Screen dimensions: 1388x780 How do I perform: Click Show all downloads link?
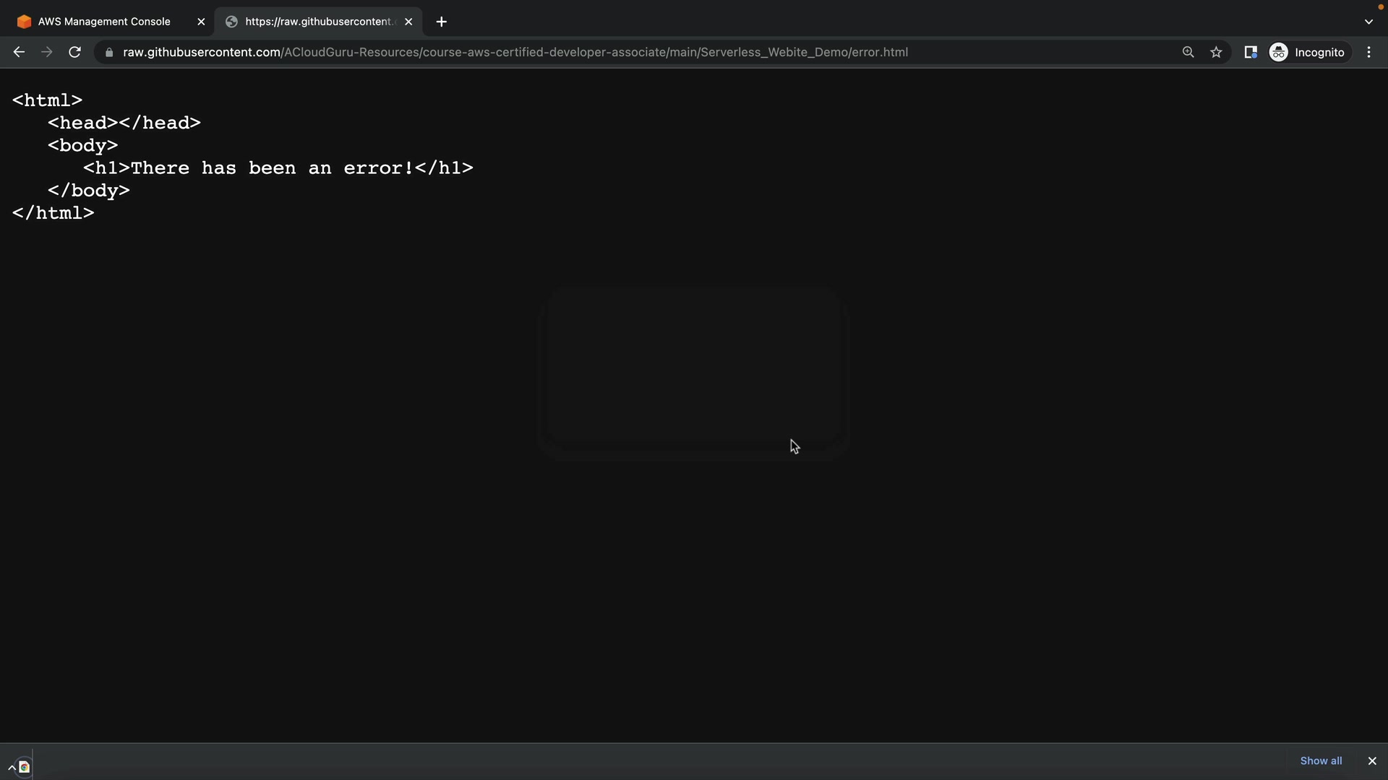point(1320,760)
